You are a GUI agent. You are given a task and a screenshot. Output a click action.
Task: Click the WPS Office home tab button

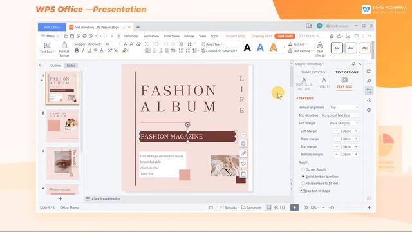pyautogui.click(x=51, y=27)
